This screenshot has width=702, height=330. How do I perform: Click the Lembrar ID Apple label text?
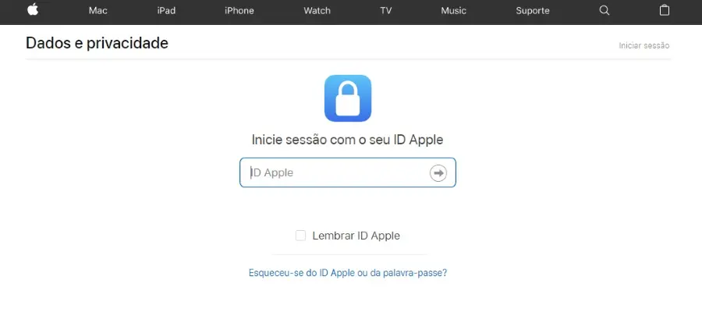(x=356, y=236)
